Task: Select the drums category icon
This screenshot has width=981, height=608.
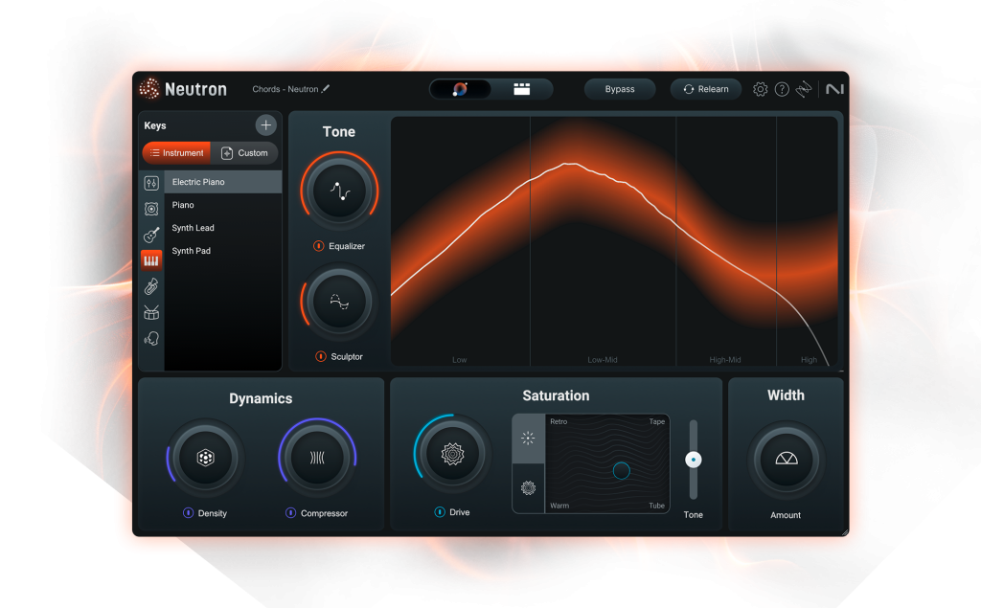Action: point(151,312)
